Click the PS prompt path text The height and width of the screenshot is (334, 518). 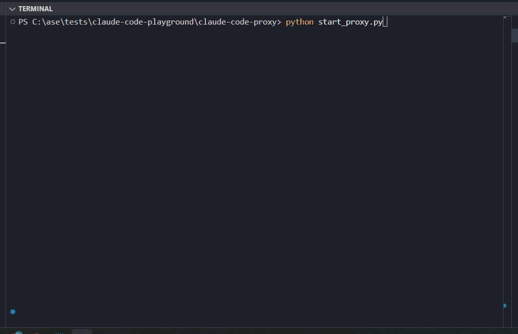pyautogui.click(x=150, y=22)
